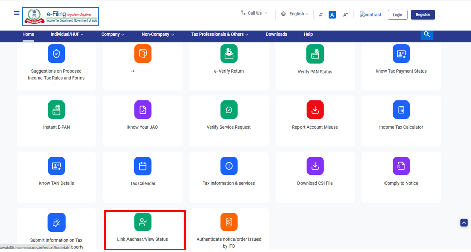Viewport: 471px width, 252px height.
Task: Click the Know TAN Details icon
Action: click(x=56, y=166)
